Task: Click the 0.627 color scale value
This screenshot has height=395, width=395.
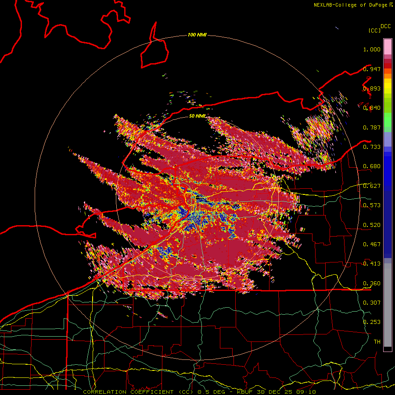Action: pyautogui.click(x=372, y=186)
